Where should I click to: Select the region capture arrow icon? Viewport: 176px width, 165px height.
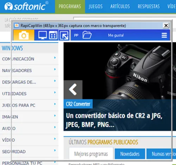coord(64,35)
